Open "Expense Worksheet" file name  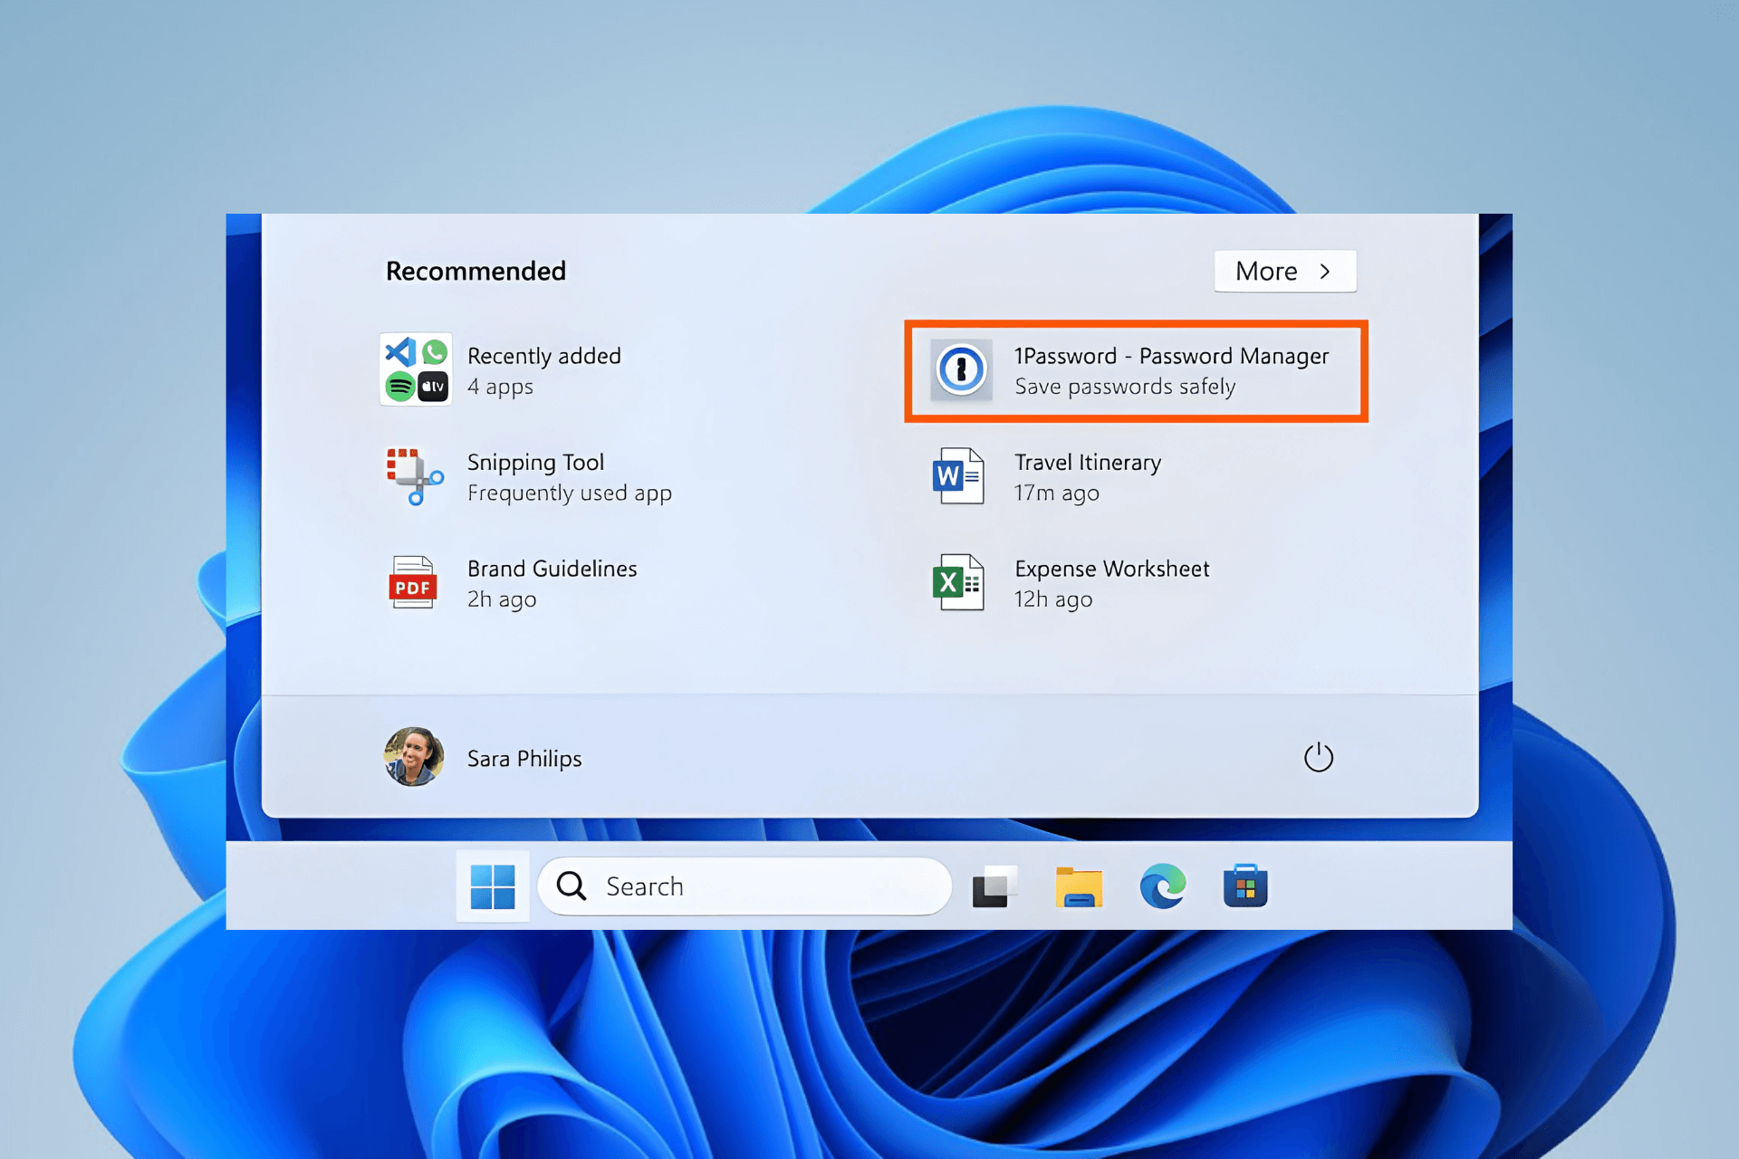(x=1111, y=569)
